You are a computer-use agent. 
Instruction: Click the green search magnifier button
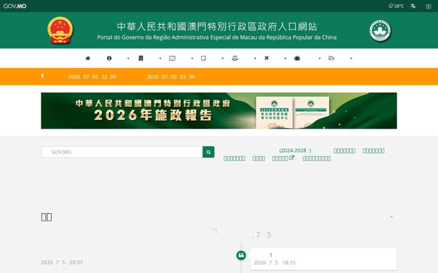pyautogui.click(x=209, y=152)
